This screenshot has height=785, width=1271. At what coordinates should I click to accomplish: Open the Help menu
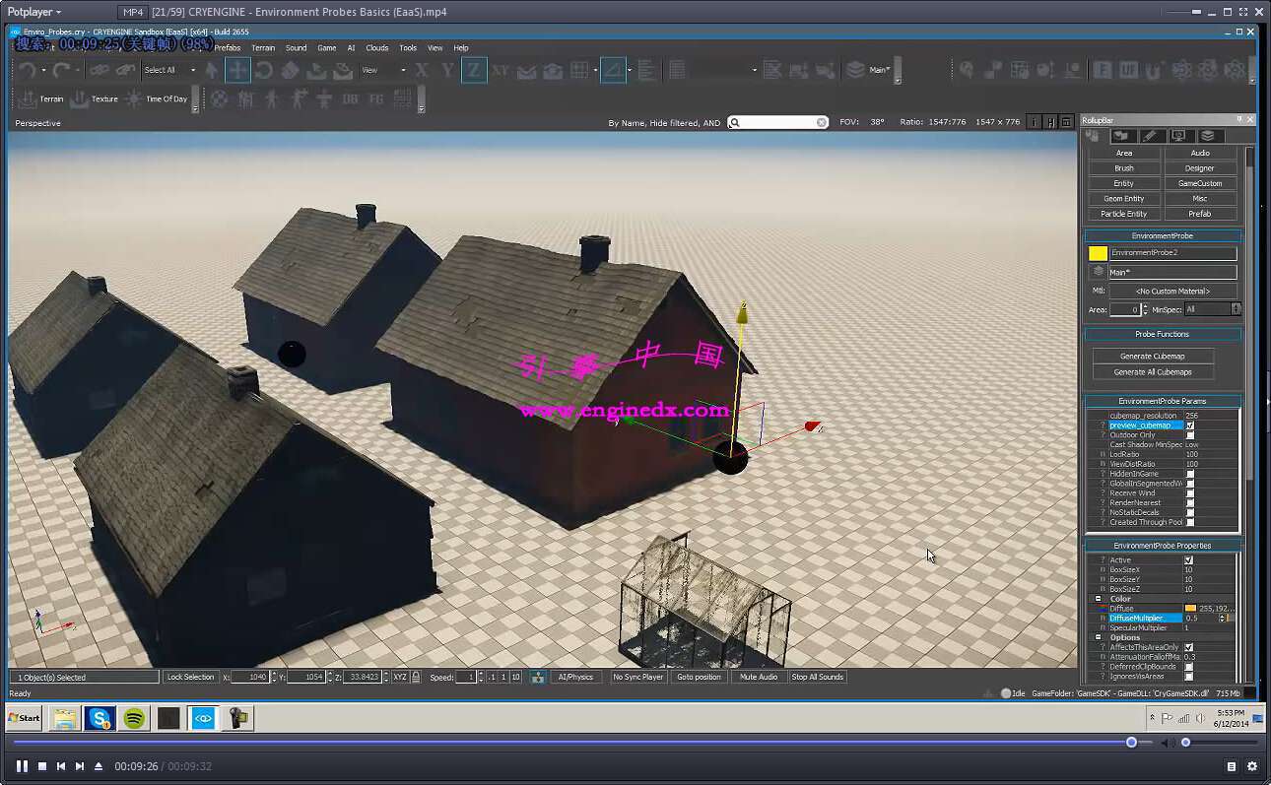pos(460,47)
